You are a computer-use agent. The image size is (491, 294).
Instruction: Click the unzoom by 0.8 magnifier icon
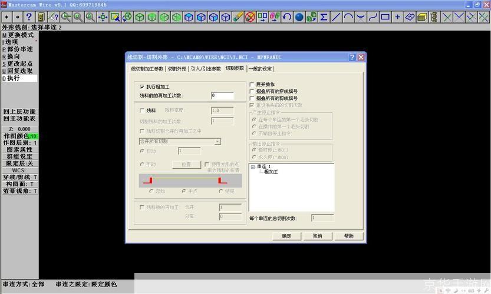click(90, 17)
